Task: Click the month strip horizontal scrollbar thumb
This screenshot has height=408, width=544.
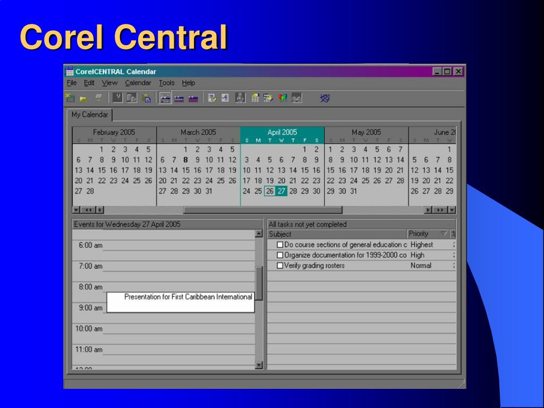Action: click(262, 210)
